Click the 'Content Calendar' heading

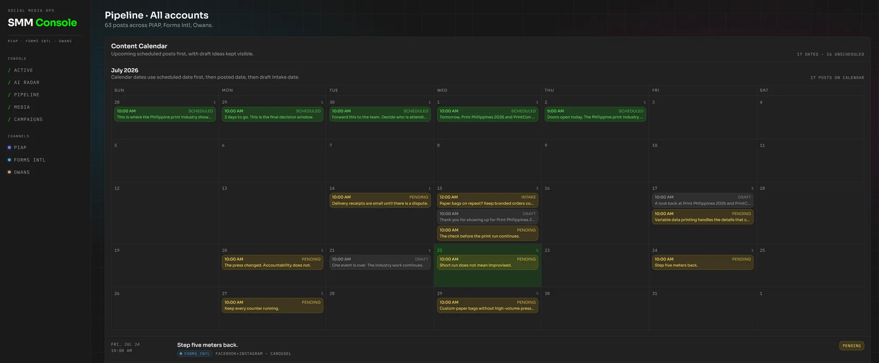pos(139,46)
